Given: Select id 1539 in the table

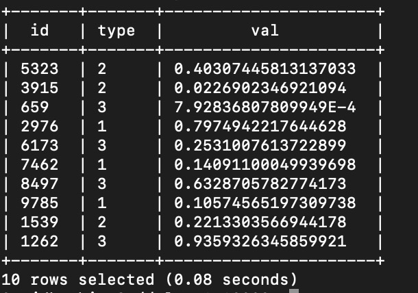Looking at the screenshot, I should coord(40,222).
